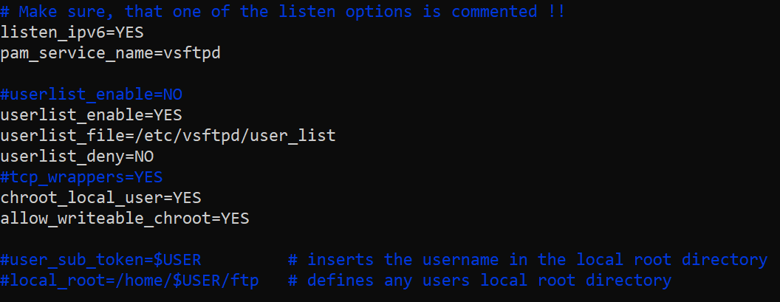Click the vsftpd value of pam_service_name
Image resolution: width=780 pixels, height=302 pixels.
(192, 53)
